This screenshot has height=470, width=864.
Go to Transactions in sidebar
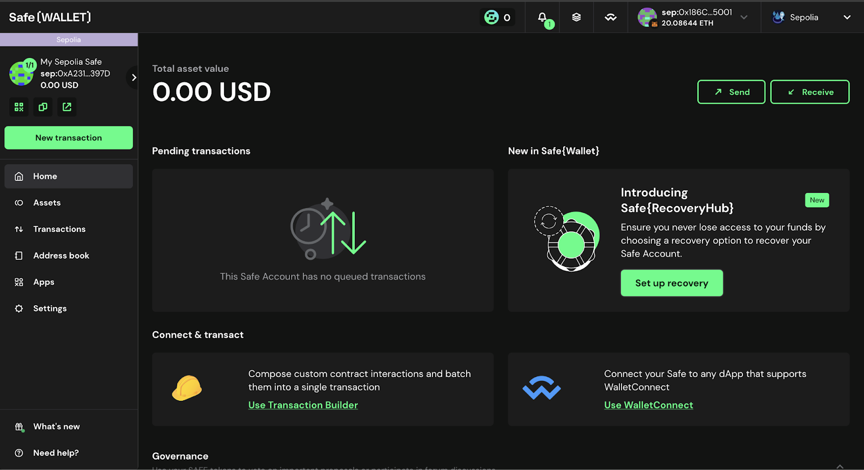pos(59,229)
